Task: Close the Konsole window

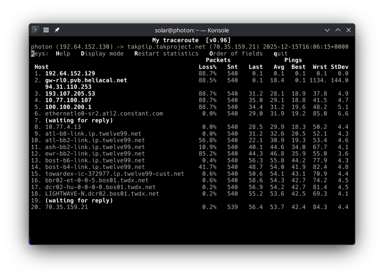Action: pyautogui.click(x=349, y=30)
